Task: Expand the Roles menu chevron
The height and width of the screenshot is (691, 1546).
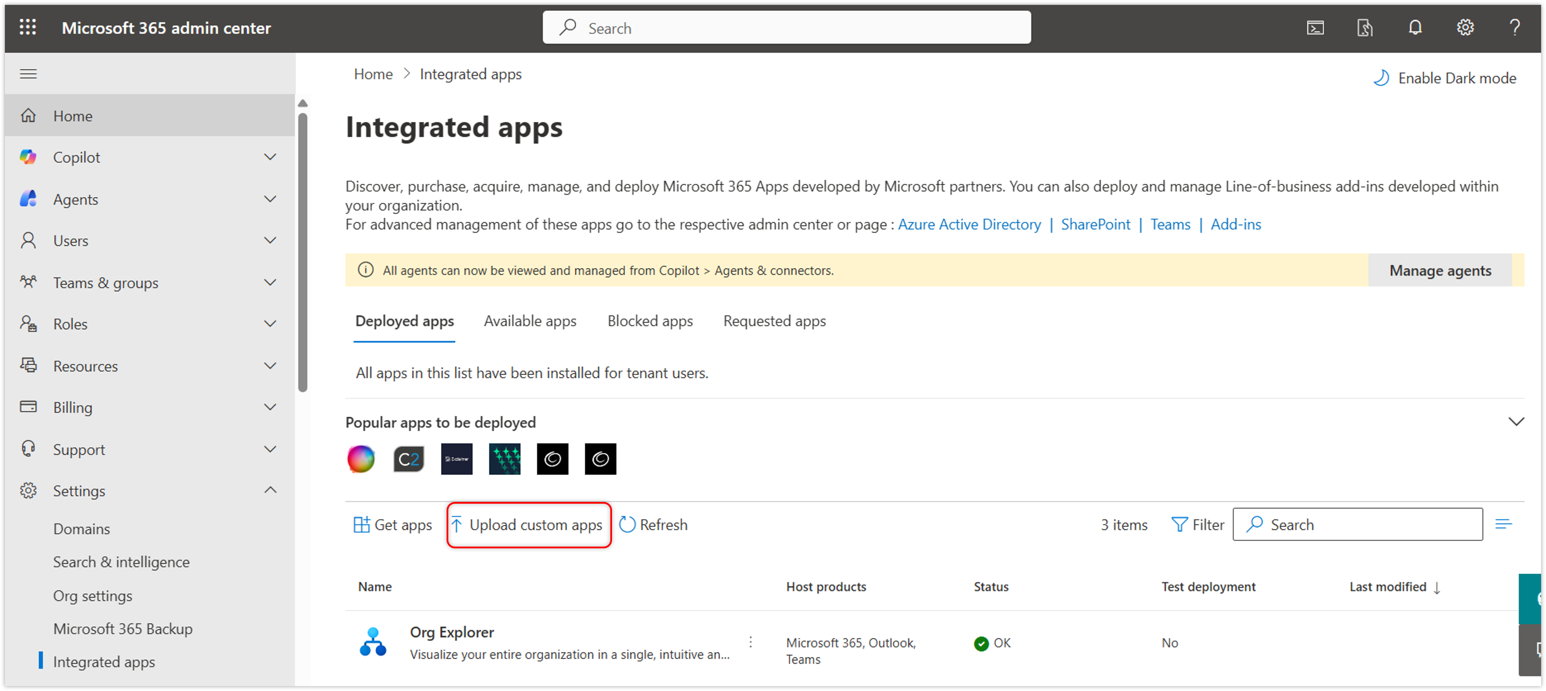Action: tap(271, 324)
